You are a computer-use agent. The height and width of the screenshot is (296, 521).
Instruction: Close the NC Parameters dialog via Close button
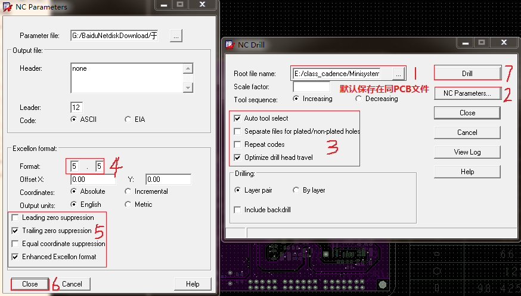(30, 284)
